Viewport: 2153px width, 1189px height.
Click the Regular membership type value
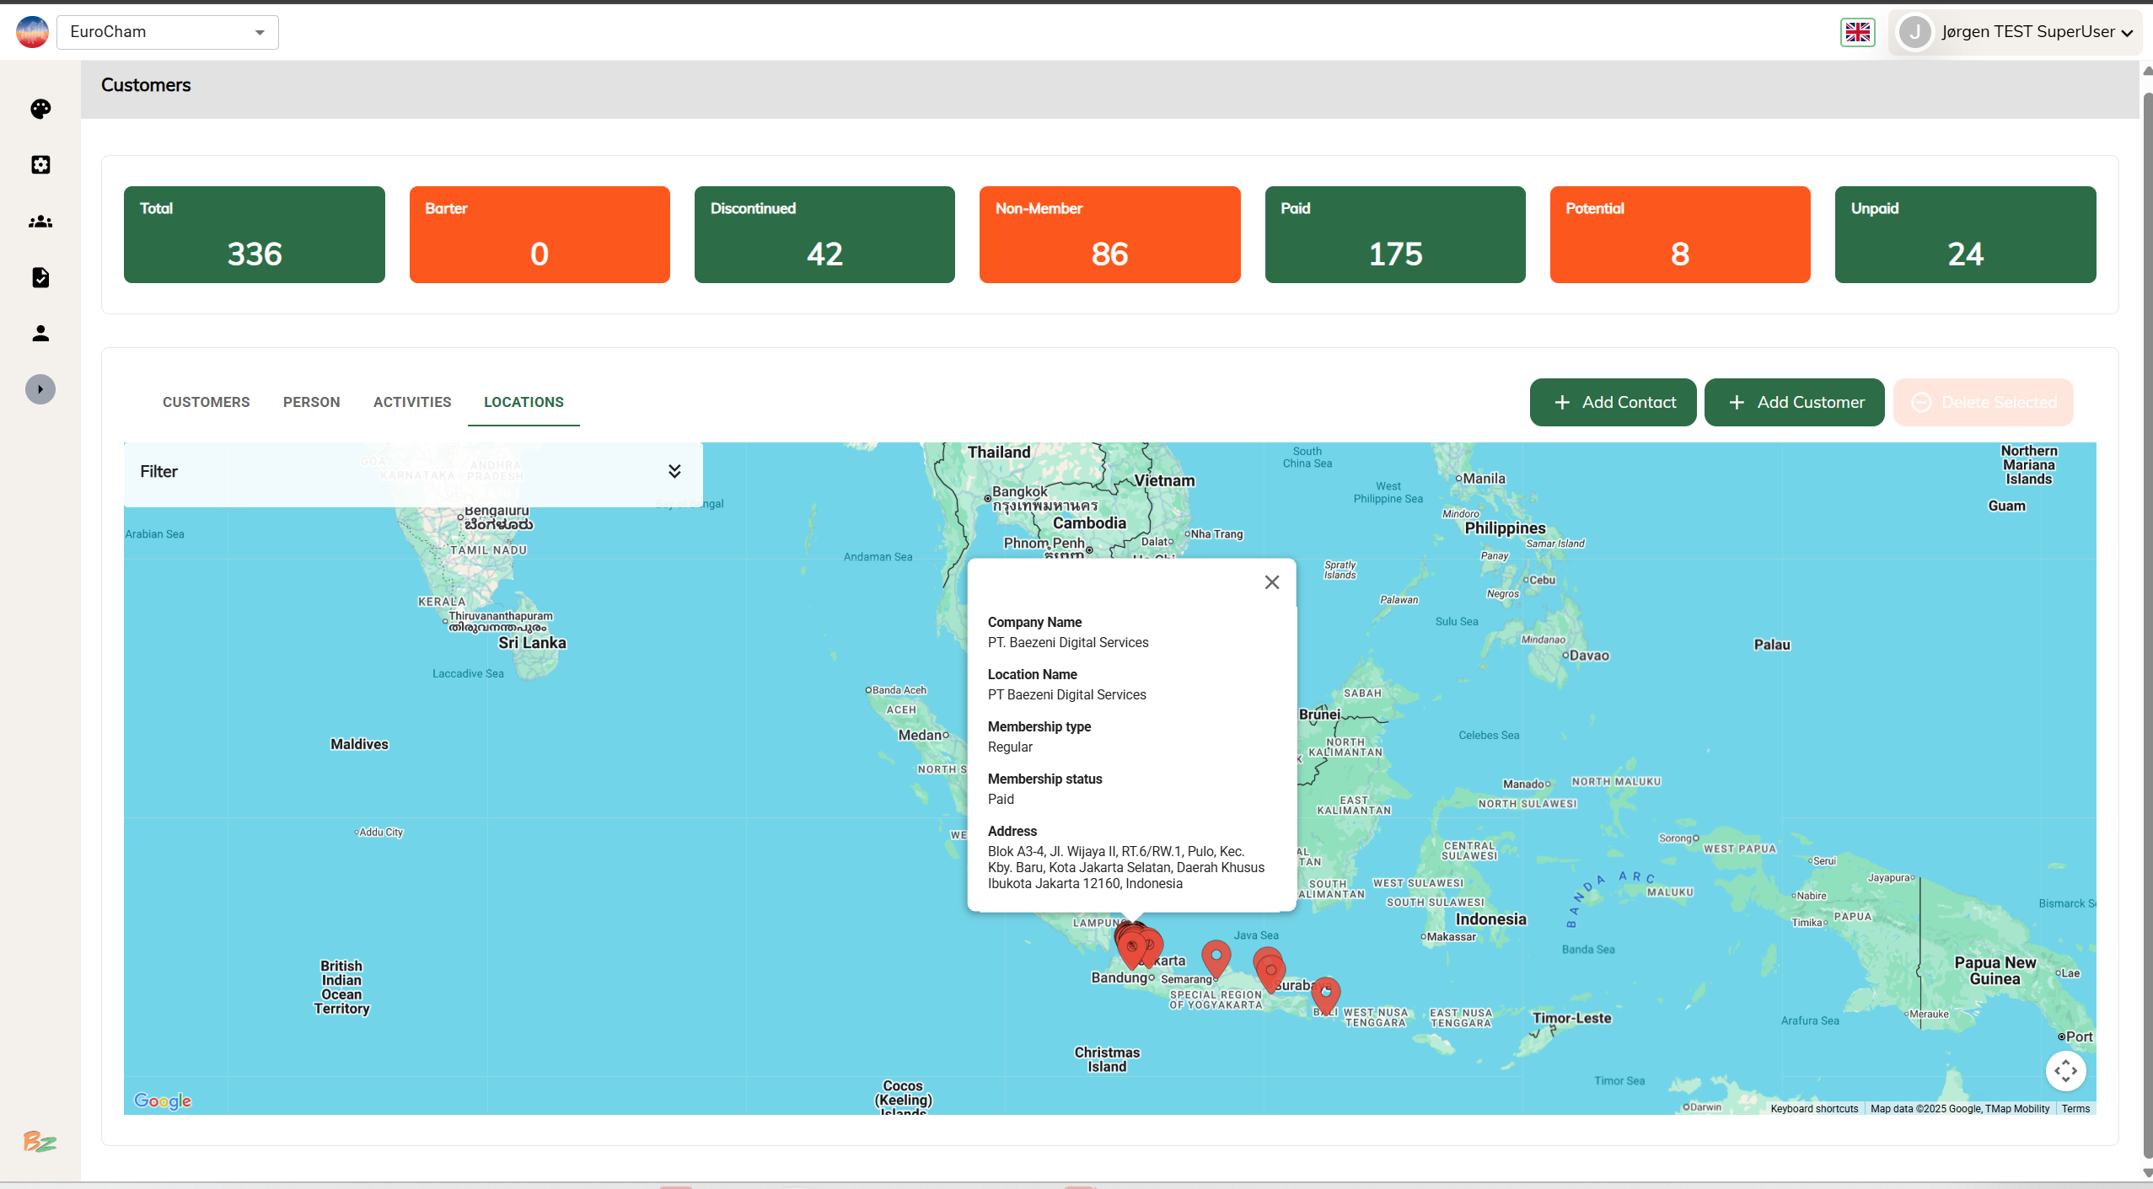tap(1010, 747)
